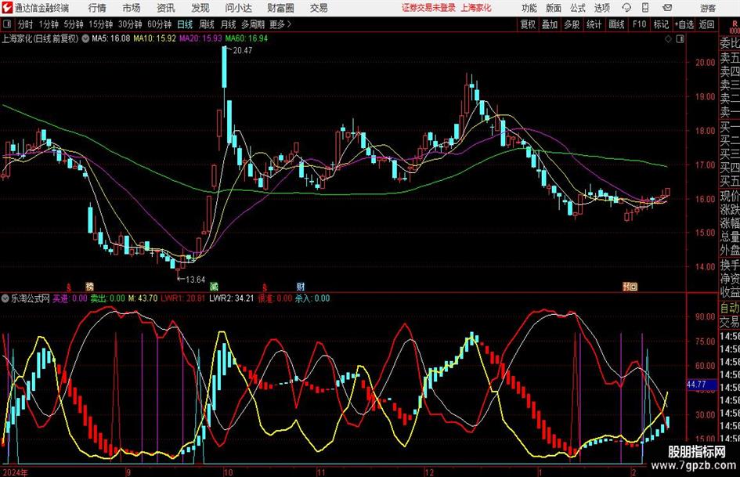Image resolution: width=740 pixels, height=477 pixels.
Task: Switch to the 30分钟 period tab
Action: pos(130,24)
